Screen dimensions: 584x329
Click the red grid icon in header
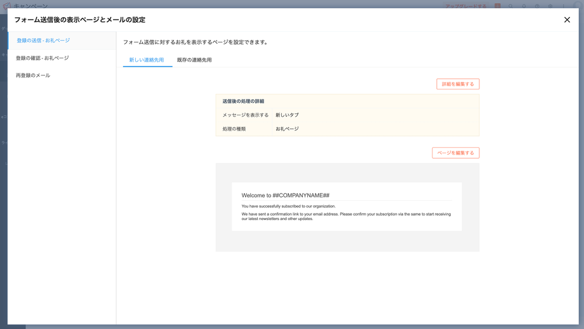click(x=498, y=6)
